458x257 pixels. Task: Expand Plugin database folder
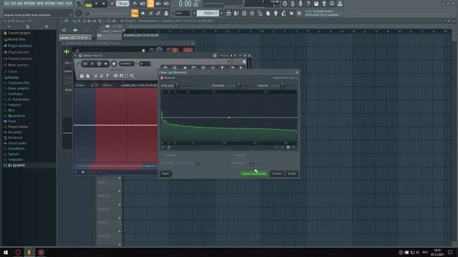19,46
